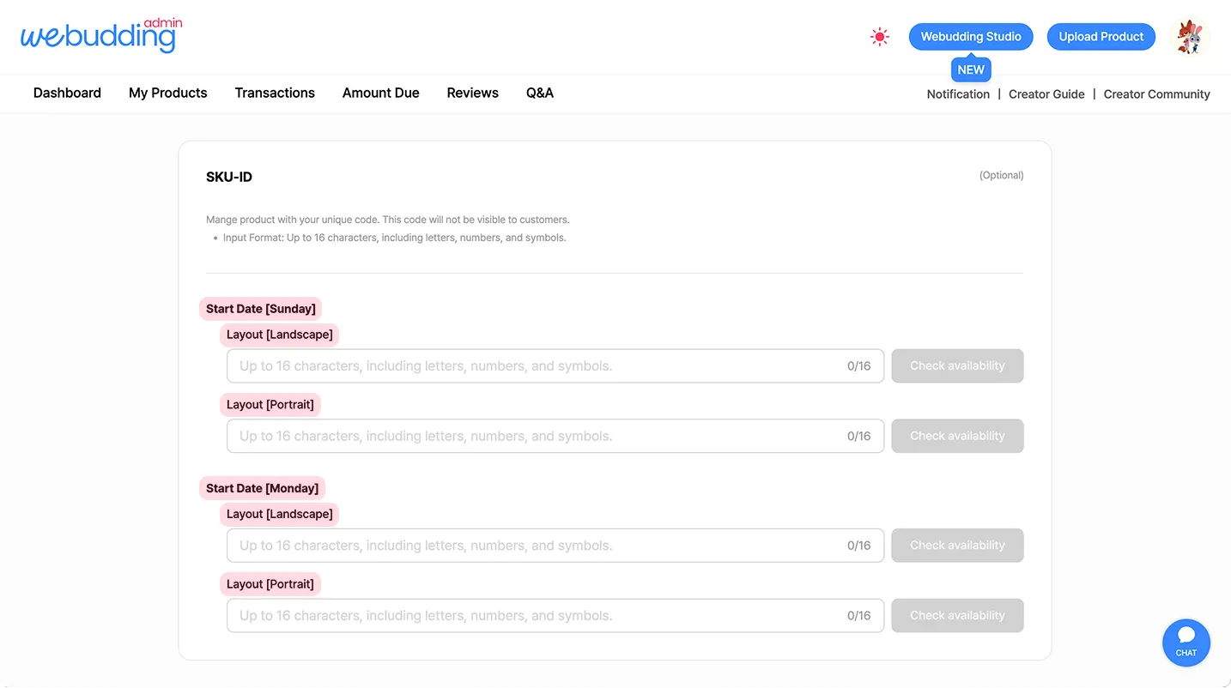This screenshot has height=688, width=1231.
Task: Click the NEW badge under Webudding Studio
Action: [x=971, y=69]
